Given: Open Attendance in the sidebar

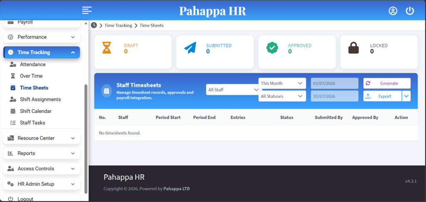Looking at the screenshot, I should click(32, 65).
